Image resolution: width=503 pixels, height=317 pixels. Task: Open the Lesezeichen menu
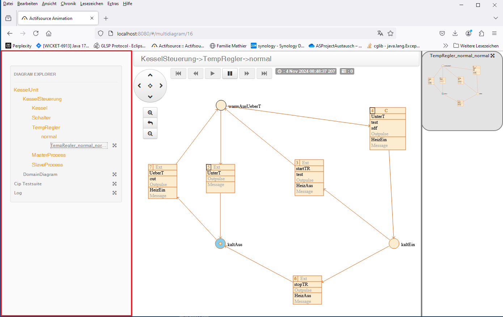(x=92, y=4)
